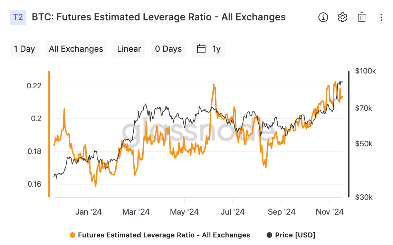
Task: Click the Mar '24 axis marker
Action: click(x=136, y=212)
